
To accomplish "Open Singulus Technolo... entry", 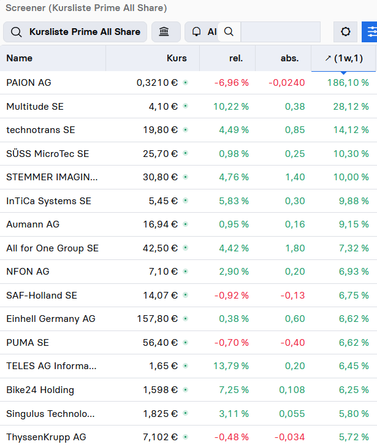I will click(x=50, y=414).
